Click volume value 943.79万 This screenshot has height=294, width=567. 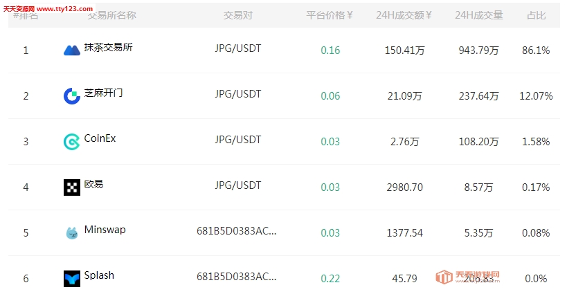click(x=479, y=50)
